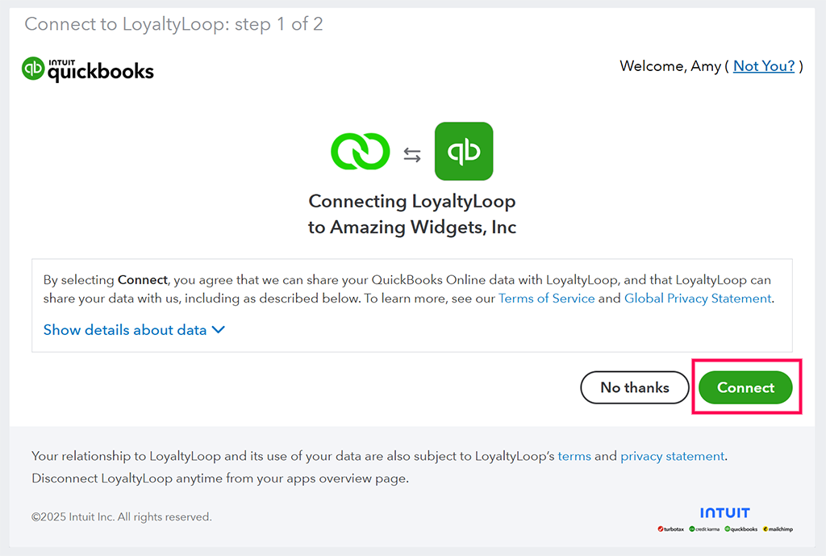Open the Global Privacy Statement link
Screen dimensions: 826x556
698,299
